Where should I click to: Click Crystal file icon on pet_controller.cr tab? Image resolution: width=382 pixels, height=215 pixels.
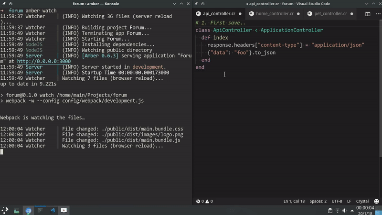(309, 14)
